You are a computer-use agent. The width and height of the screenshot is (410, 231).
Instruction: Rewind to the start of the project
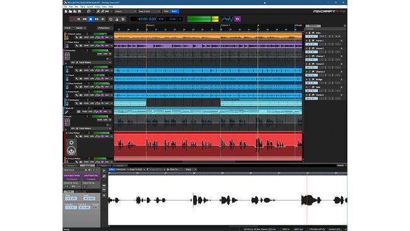[x=78, y=19]
